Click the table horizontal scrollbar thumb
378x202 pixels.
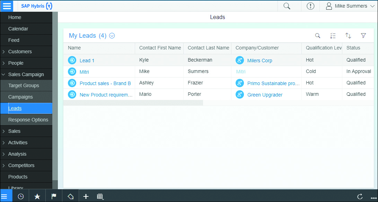click(133, 103)
